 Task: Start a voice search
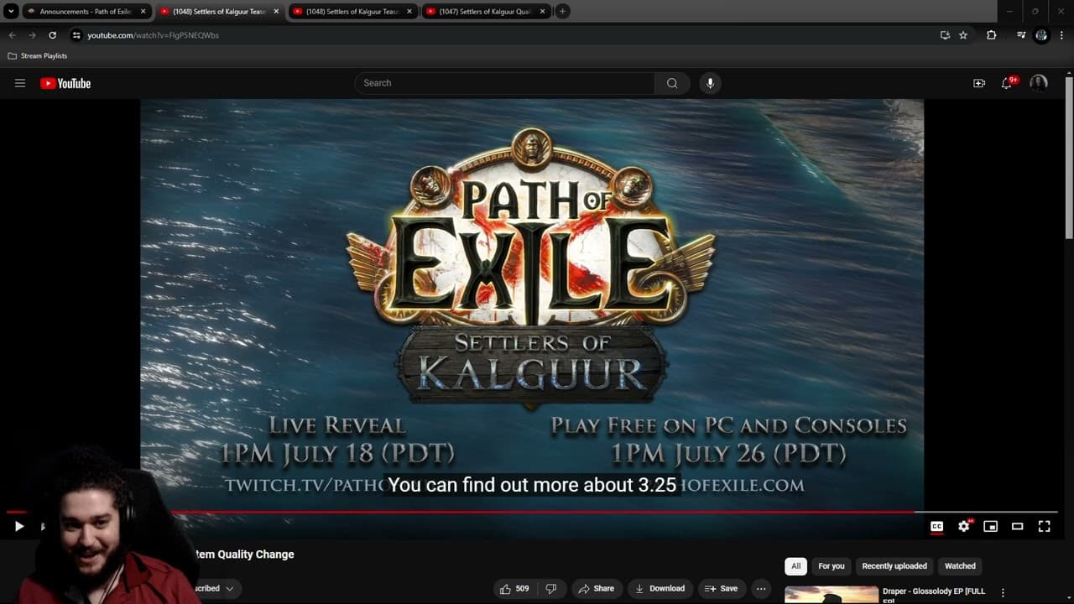click(710, 83)
